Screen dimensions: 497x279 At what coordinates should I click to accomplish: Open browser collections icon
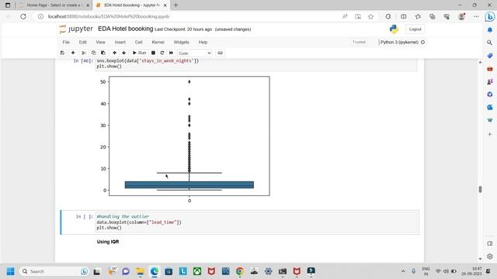(x=432, y=16)
